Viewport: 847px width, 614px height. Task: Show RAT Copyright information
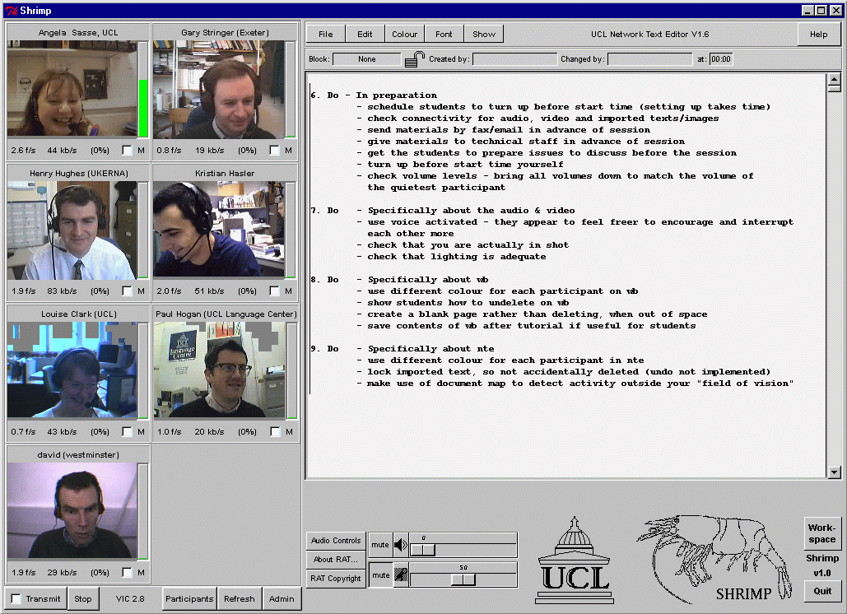point(336,579)
